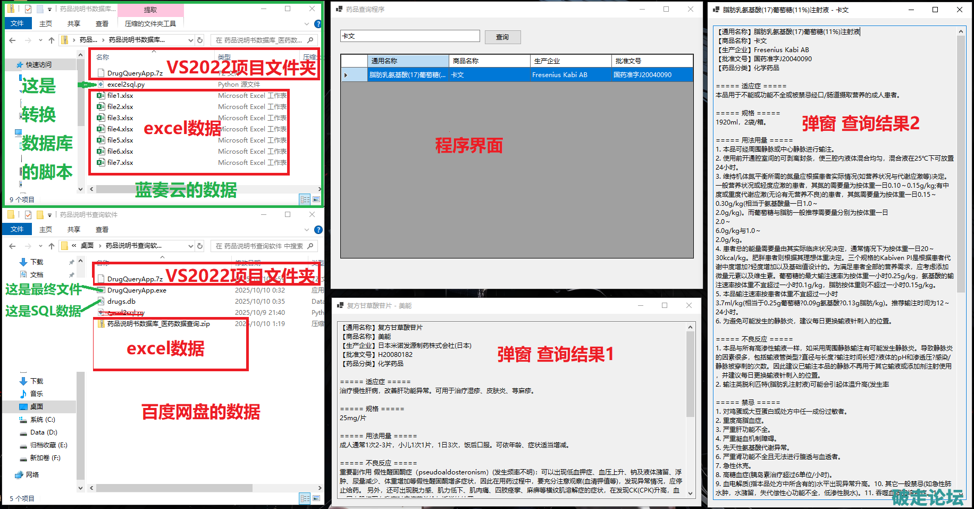Open 音乐 folder in navigation pane
The width and height of the screenshot is (974, 509).
pos(37,394)
